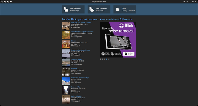198x106 pixels.
Task: Click the text "brickowe, 2015-02-06"
Action: (x=77, y=70)
